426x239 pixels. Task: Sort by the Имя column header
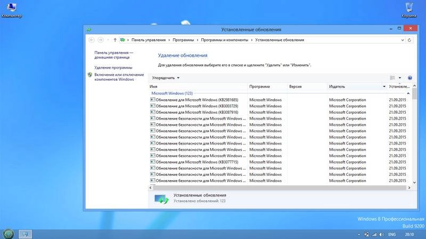tap(198, 87)
